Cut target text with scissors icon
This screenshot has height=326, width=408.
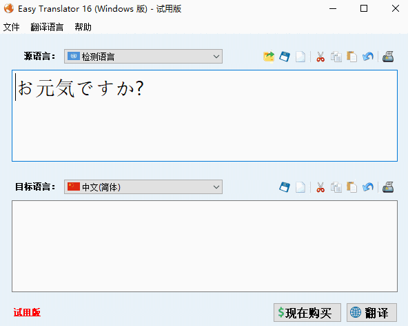[x=320, y=187]
